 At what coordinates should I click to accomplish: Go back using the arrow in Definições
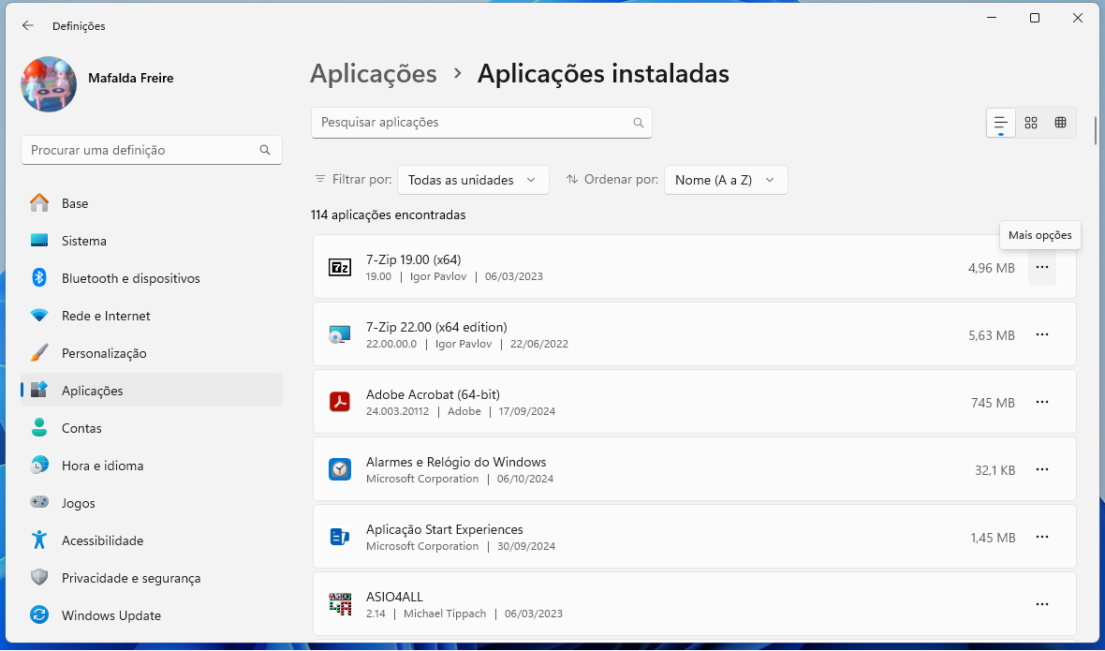coord(27,25)
